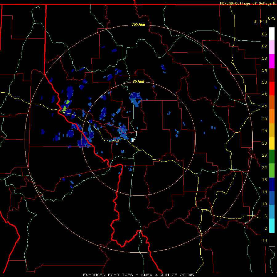The width and height of the screenshot is (277, 277).
Task: Click the 30 legend value
Action: tap(264, 143)
